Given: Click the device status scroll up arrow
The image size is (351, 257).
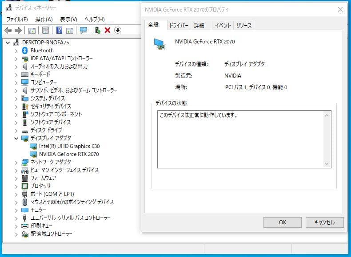Looking at the screenshot, I should point(327,115).
